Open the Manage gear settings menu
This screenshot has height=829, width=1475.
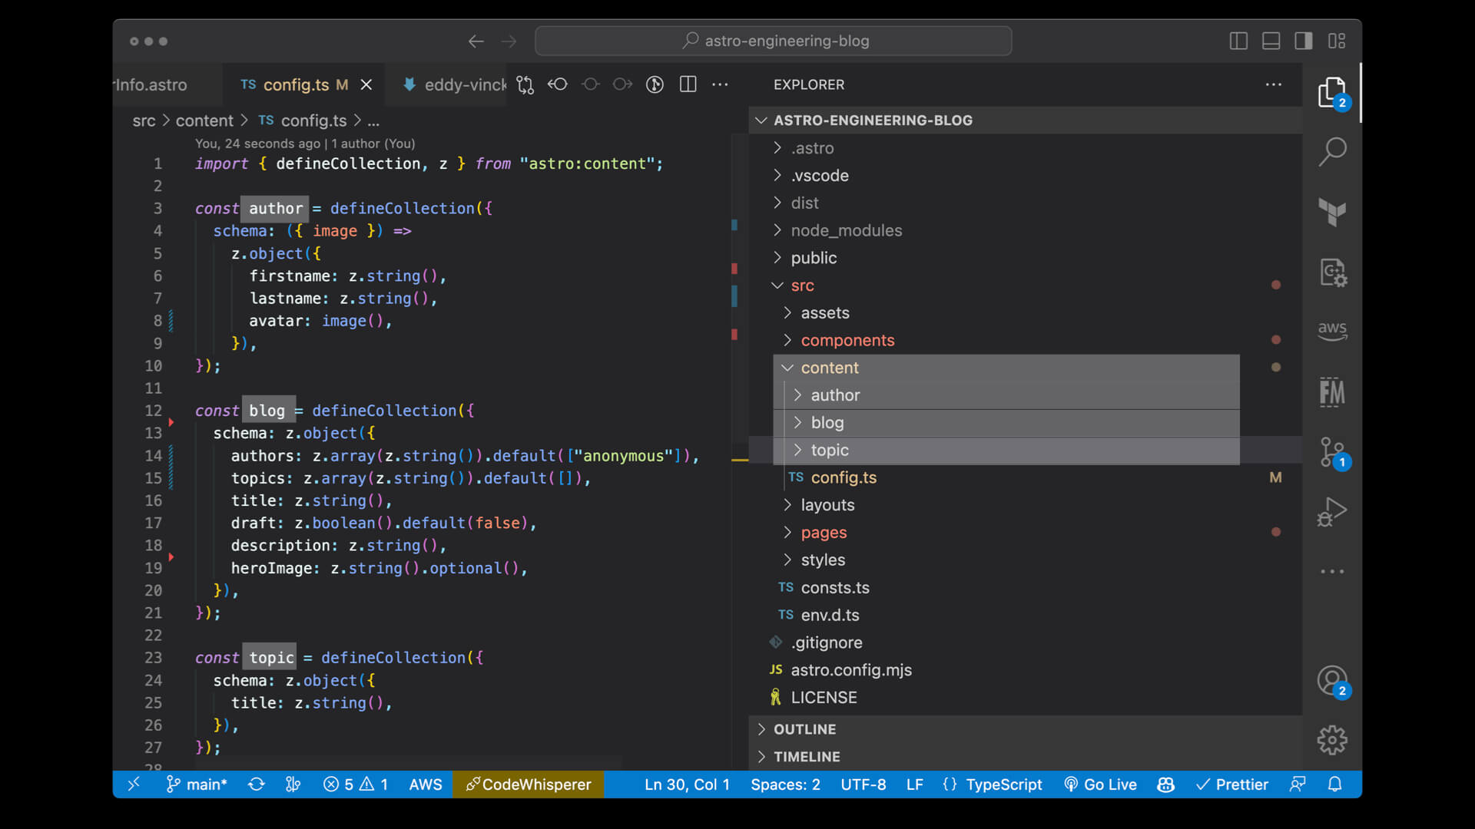[x=1332, y=740]
